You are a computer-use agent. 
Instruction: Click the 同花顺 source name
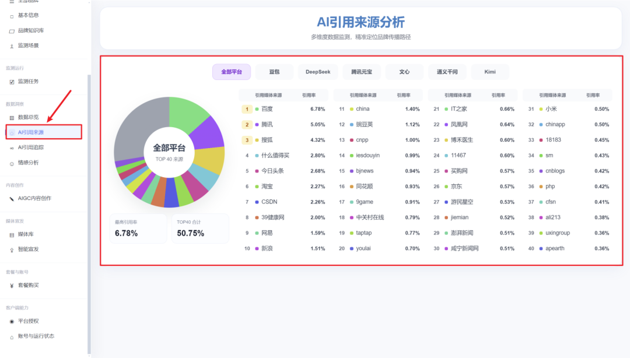tap(365, 187)
